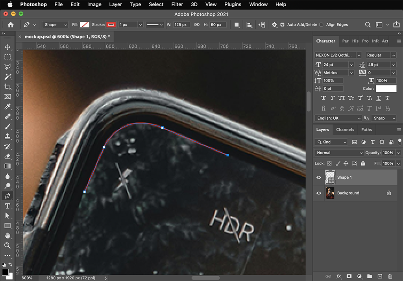Open the Filter menu
The height and width of the screenshot is (281, 403).
pos(177,4)
